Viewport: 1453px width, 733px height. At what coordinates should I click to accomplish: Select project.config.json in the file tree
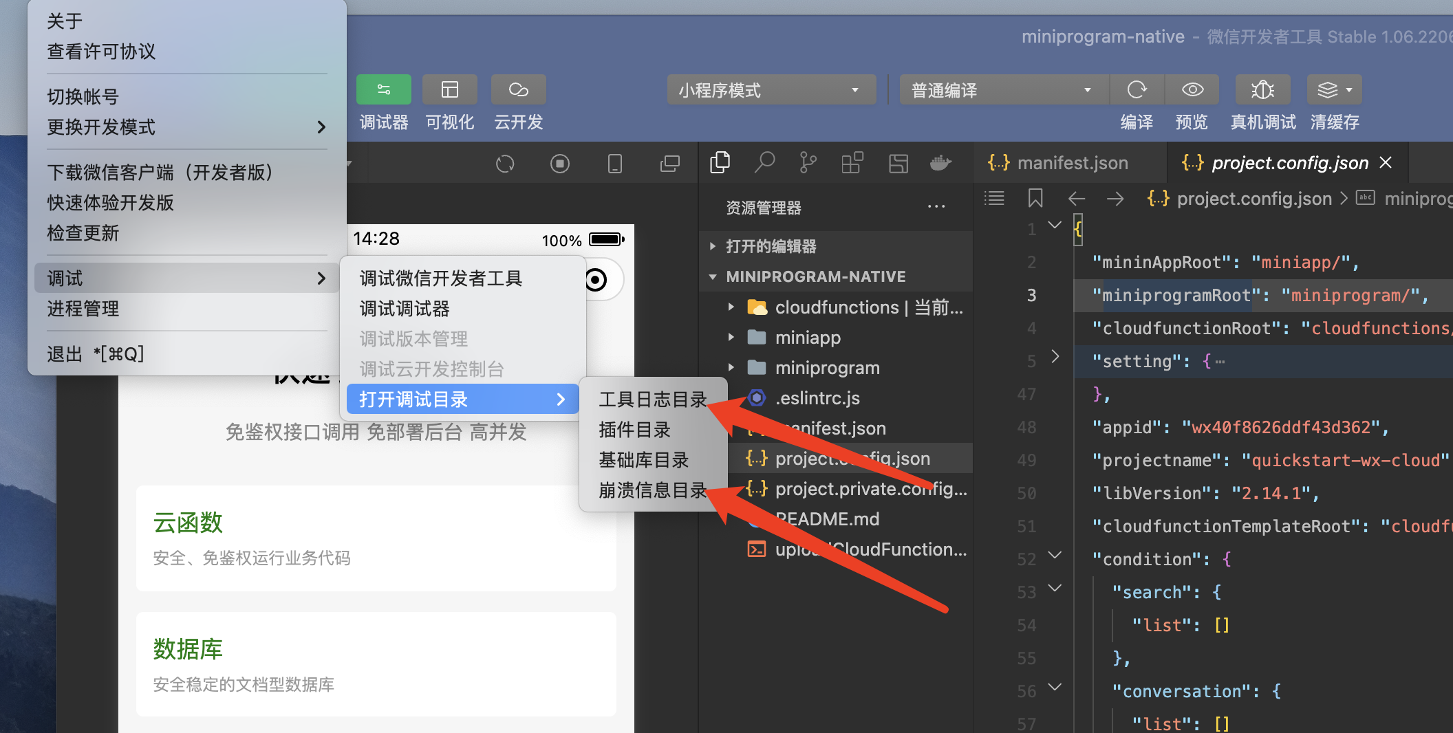point(836,459)
